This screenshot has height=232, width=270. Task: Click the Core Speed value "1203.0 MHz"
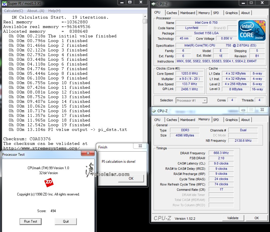coord(189,73)
